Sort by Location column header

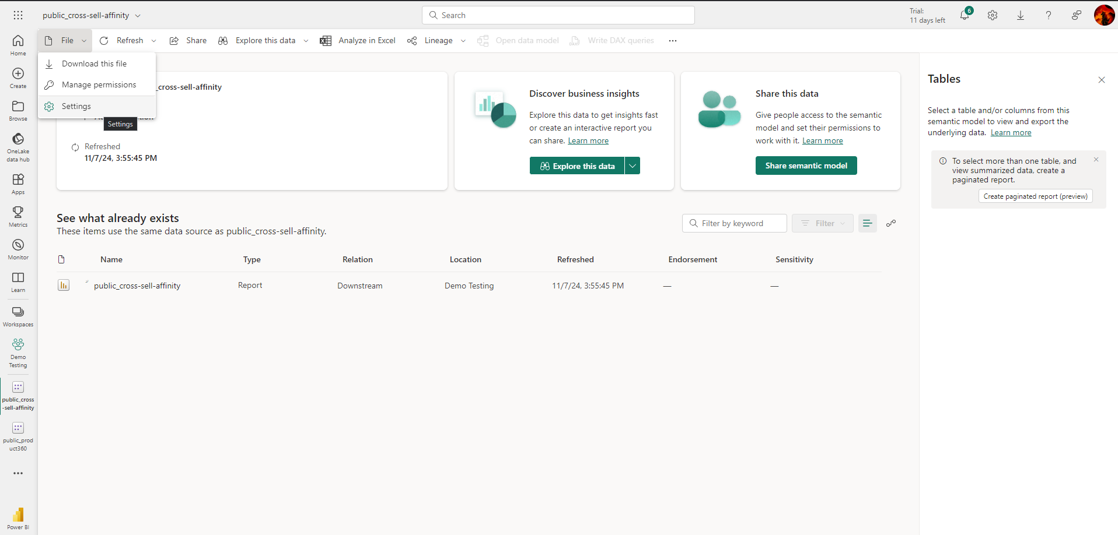[x=466, y=259]
